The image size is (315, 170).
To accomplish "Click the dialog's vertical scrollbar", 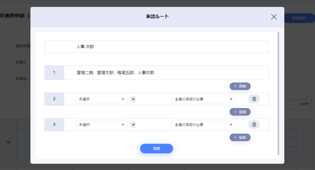I will 278,93.
